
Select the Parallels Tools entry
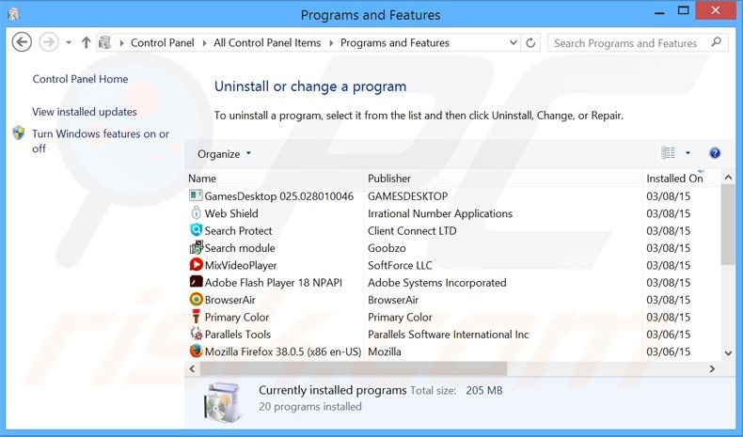[237, 335]
